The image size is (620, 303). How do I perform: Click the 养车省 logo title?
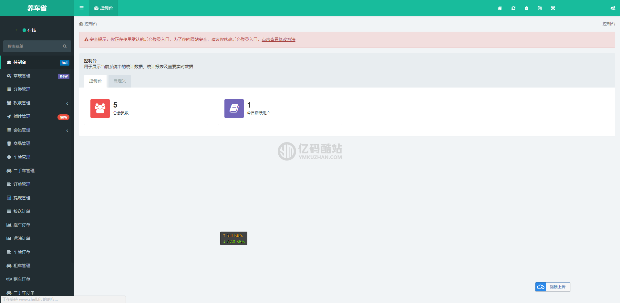(x=37, y=8)
